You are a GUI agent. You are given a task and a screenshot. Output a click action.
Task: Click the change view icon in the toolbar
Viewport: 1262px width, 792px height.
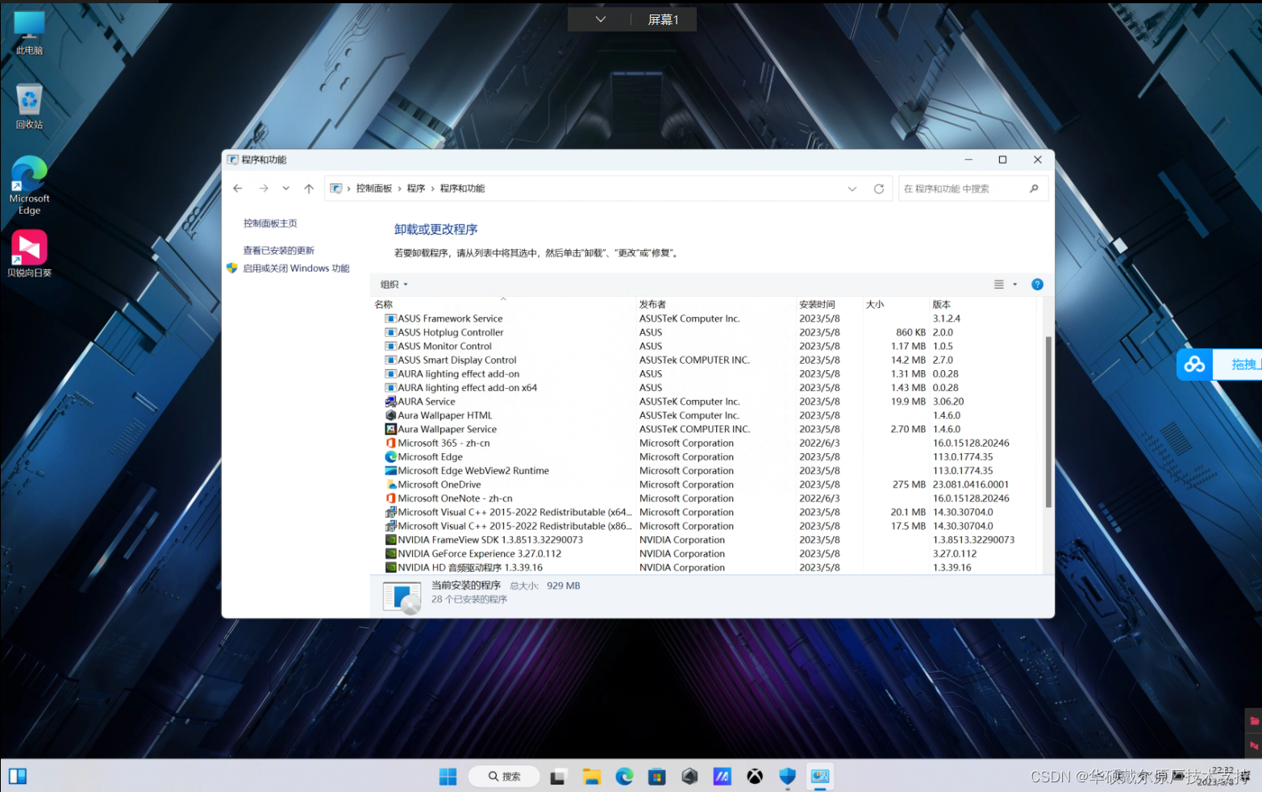(x=999, y=285)
